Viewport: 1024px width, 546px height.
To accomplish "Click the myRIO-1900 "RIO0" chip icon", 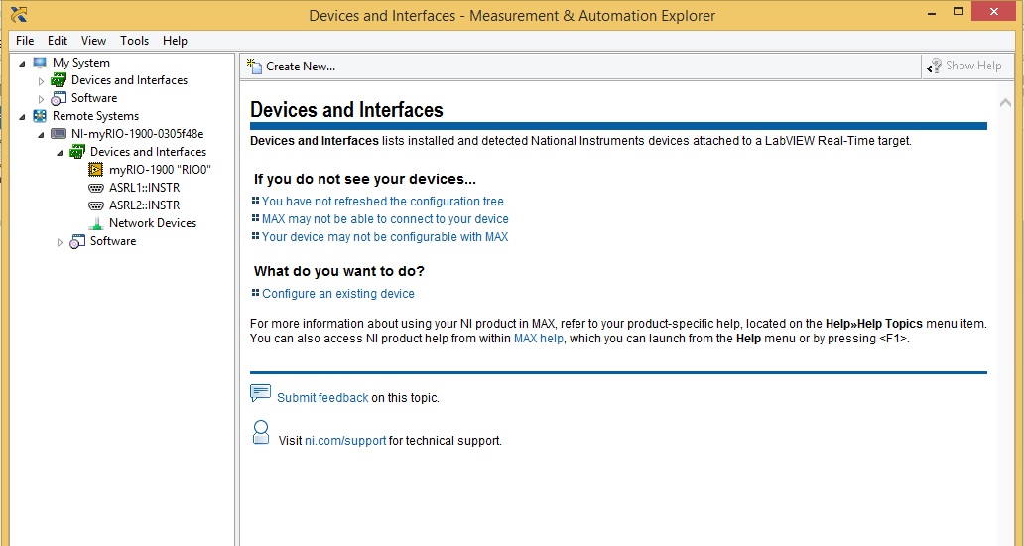I will coord(96,170).
